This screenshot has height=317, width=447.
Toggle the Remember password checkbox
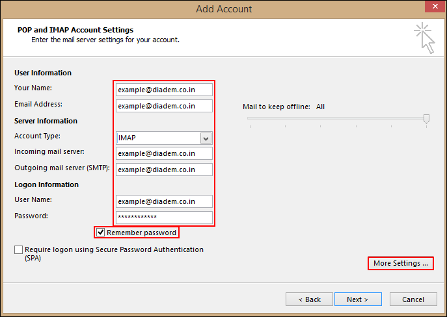tap(100, 233)
